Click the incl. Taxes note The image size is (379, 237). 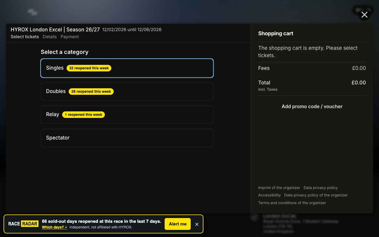268,89
